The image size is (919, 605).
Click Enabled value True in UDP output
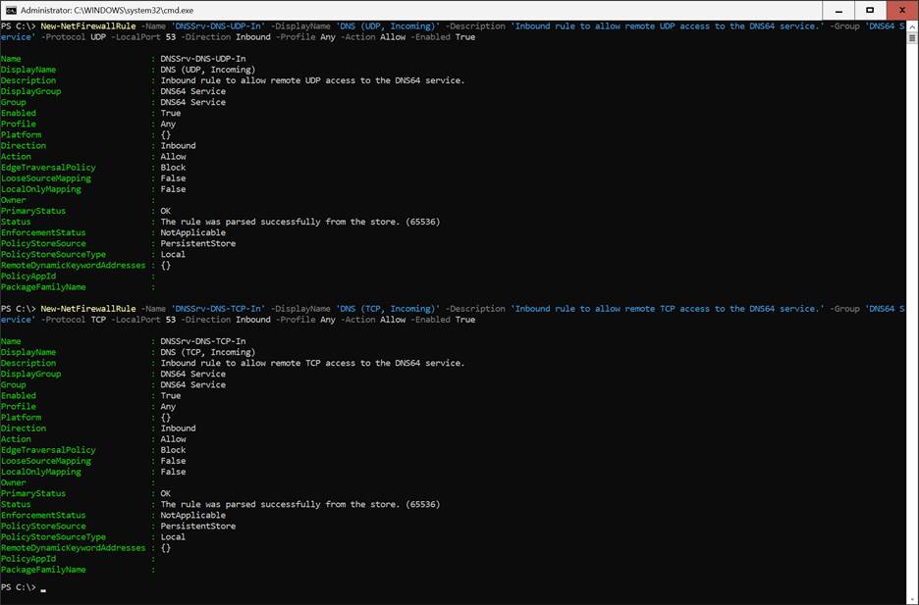tap(171, 114)
